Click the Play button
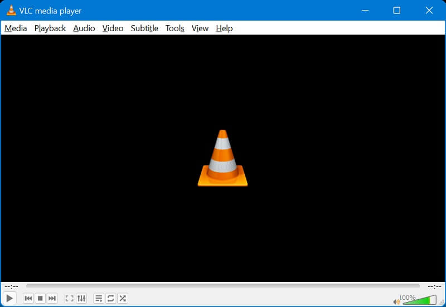 click(x=9, y=298)
